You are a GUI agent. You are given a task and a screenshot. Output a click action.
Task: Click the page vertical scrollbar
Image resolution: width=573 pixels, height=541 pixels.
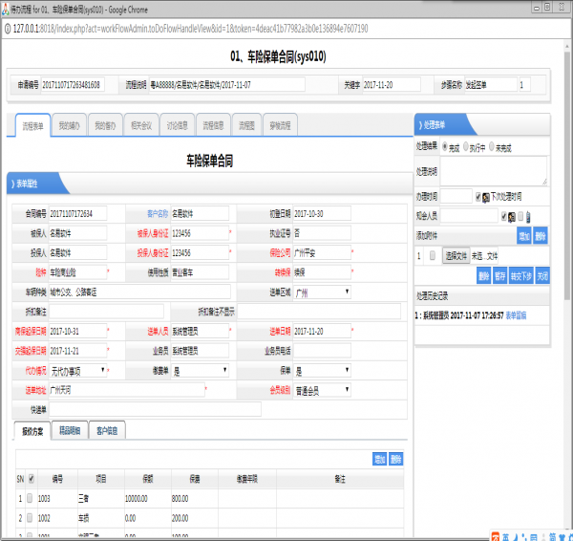point(566,176)
